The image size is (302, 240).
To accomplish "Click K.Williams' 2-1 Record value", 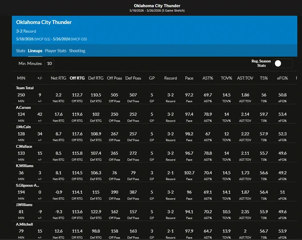I will click(171, 173).
